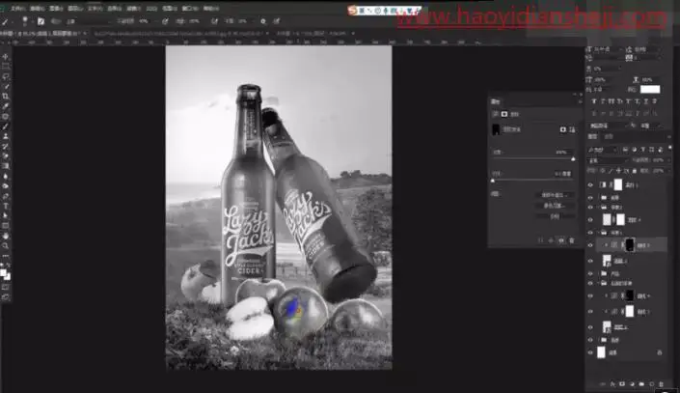Create new adjustment layer from Layers panel bottom

tap(632, 384)
